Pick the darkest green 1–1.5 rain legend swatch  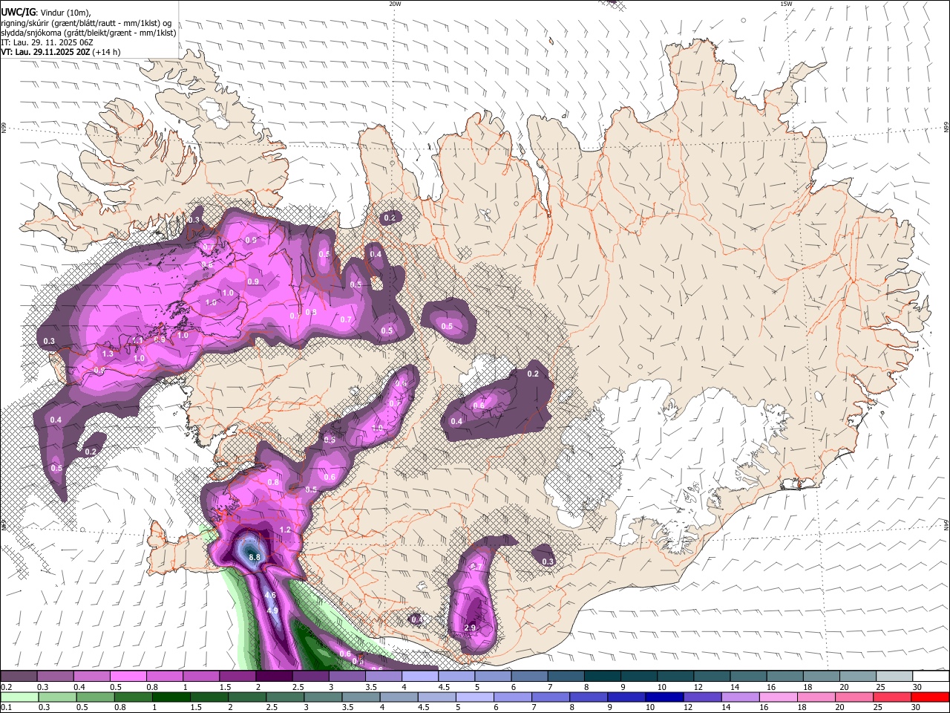pyautogui.click(x=171, y=697)
